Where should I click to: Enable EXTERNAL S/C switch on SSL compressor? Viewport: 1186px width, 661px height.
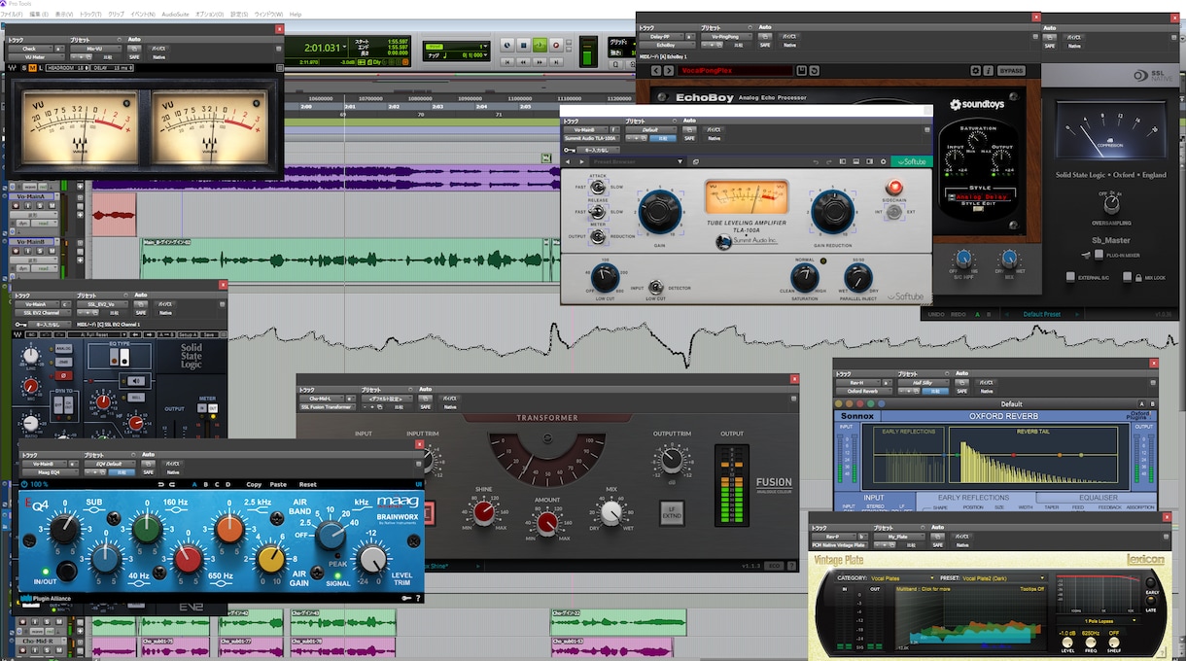[x=1070, y=277]
